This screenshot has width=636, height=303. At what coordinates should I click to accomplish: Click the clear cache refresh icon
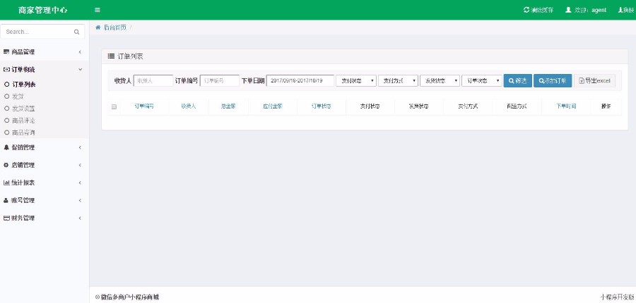[x=526, y=10]
